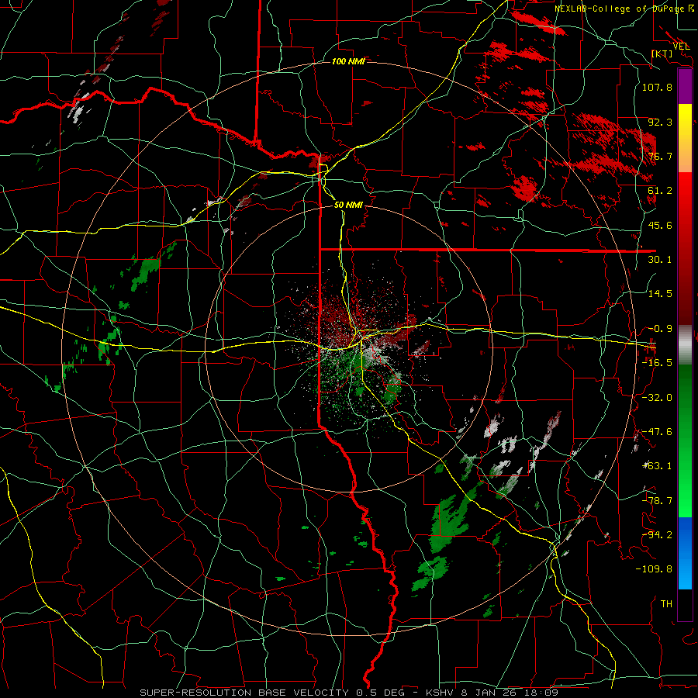The image size is (698, 698).
Task: Click the 107.8 scale value
Action: point(657,87)
